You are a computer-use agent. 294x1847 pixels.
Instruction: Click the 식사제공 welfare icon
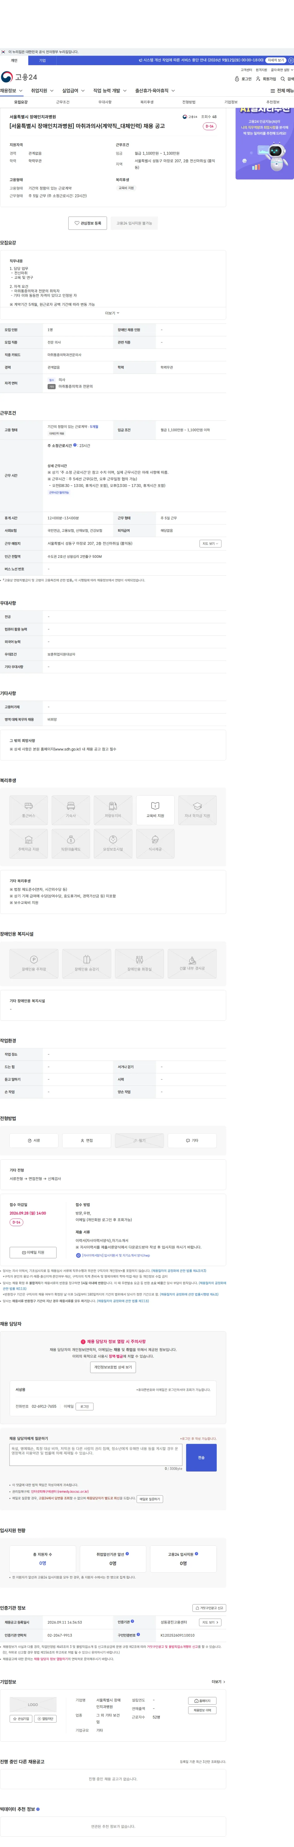pyautogui.click(x=155, y=843)
